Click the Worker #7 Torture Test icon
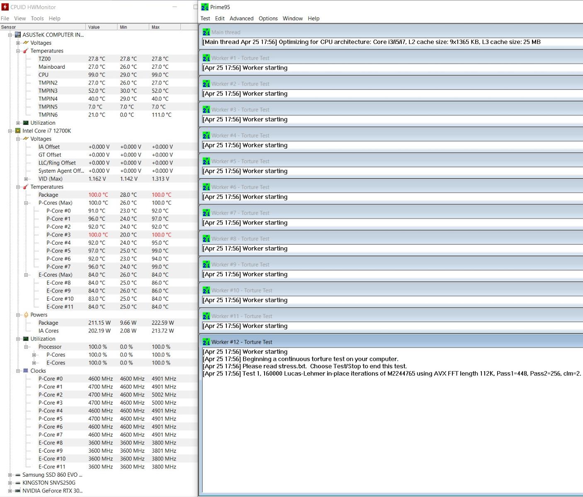583x497 pixels. pyautogui.click(x=206, y=213)
